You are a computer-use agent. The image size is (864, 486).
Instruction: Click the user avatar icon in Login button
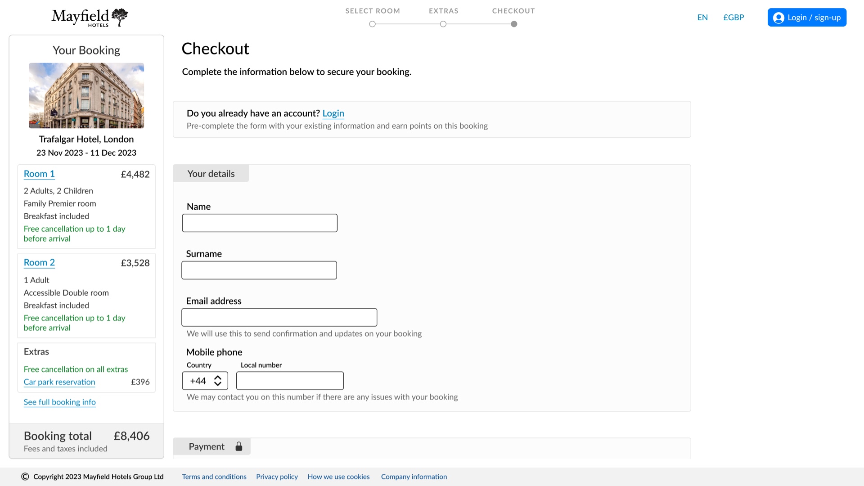click(x=778, y=18)
